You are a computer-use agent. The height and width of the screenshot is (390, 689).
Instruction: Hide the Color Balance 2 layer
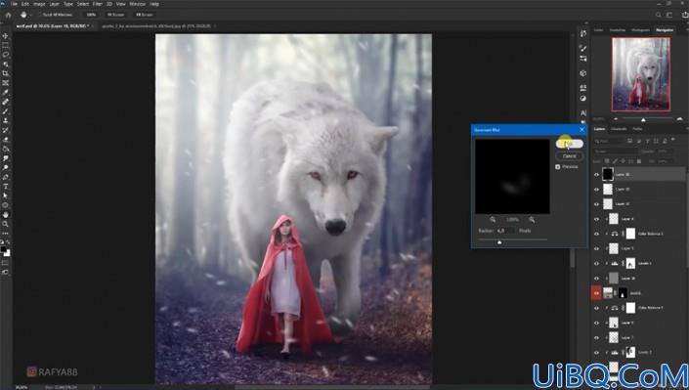point(596,234)
